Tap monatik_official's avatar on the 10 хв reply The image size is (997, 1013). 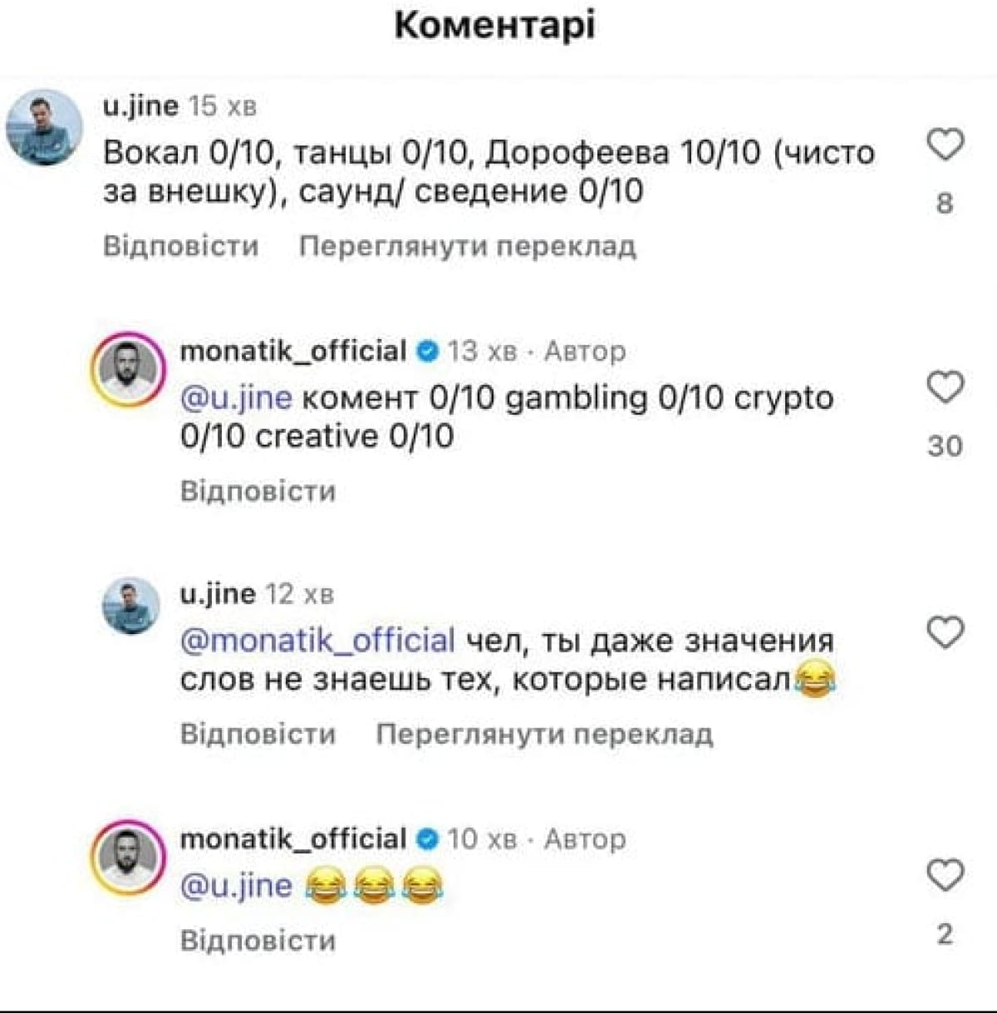(x=127, y=858)
